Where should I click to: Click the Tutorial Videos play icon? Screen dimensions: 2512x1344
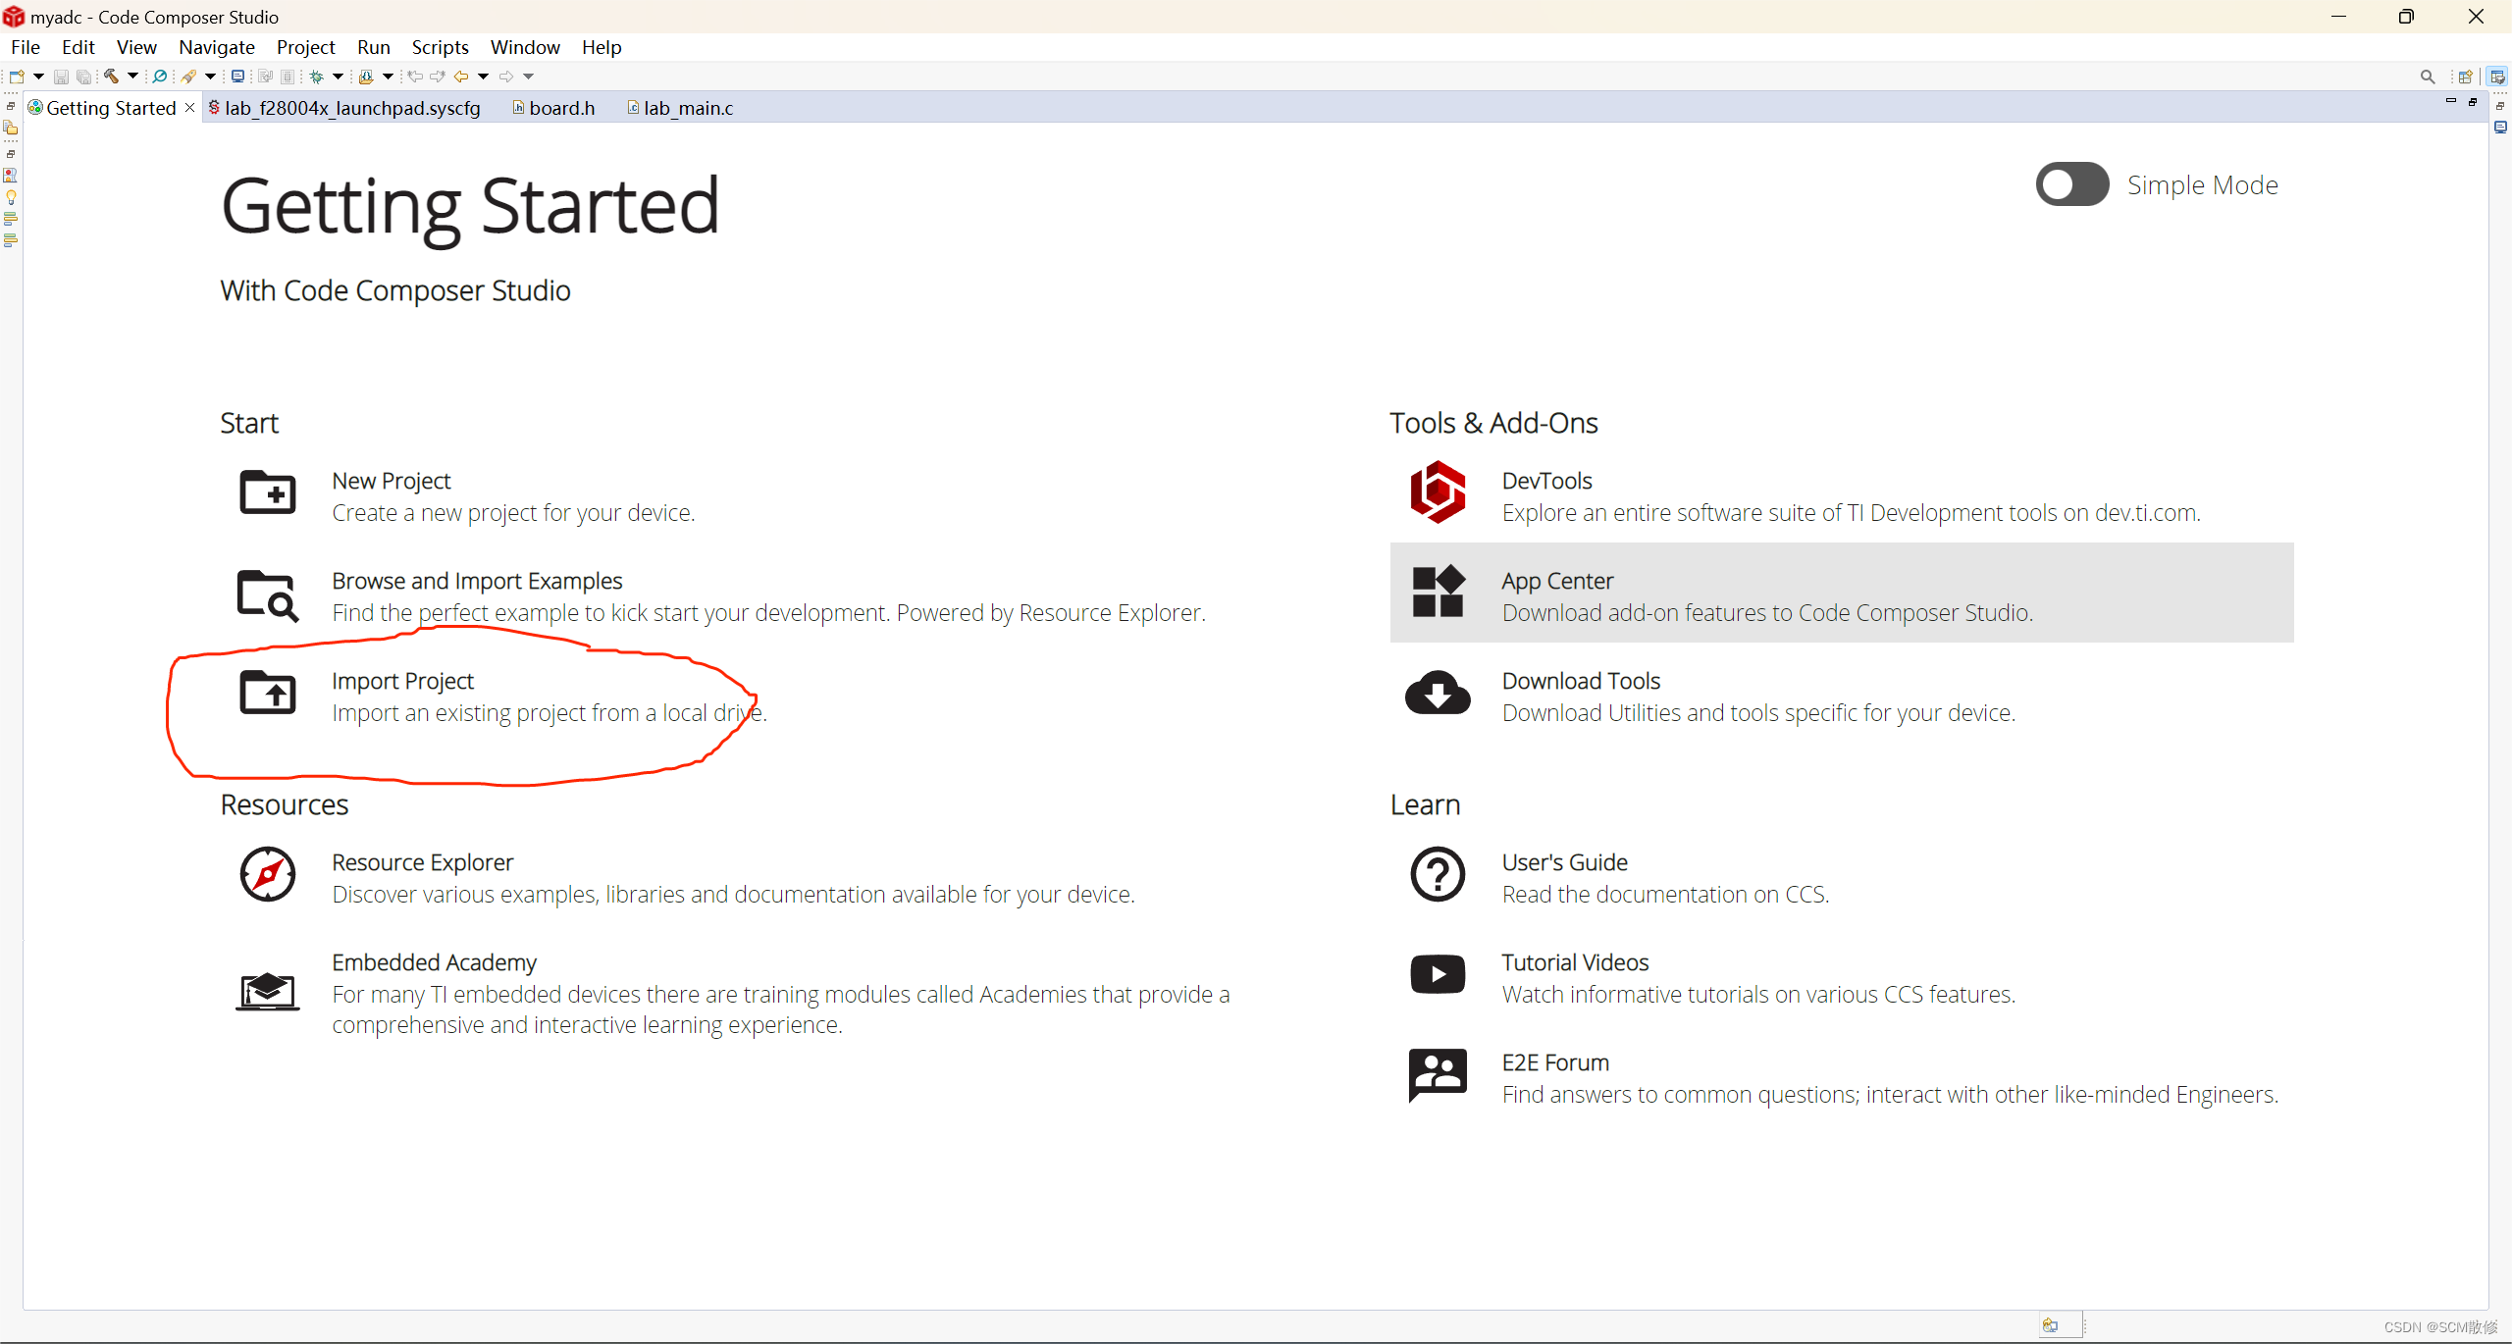pos(1438,974)
